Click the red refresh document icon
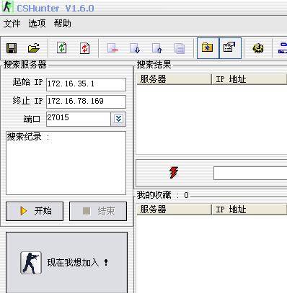This screenshot has height=293, width=287. [84, 48]
